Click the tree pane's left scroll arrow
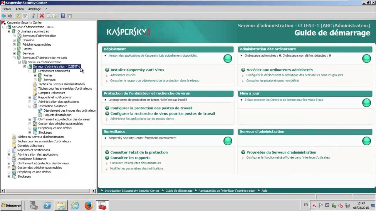This screenshot has height=211, width=376. 3,191
